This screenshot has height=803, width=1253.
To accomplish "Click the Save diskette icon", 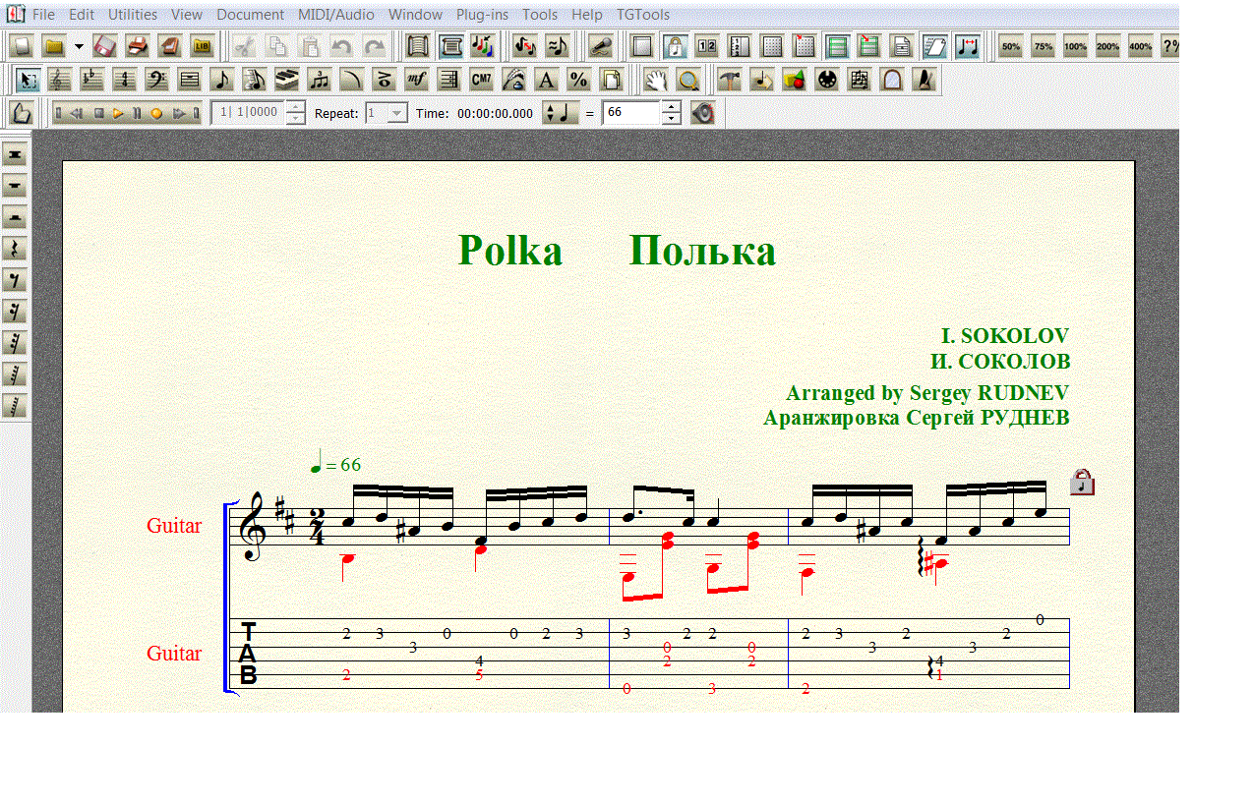I will pyautogui.click(x=104, y=46).
